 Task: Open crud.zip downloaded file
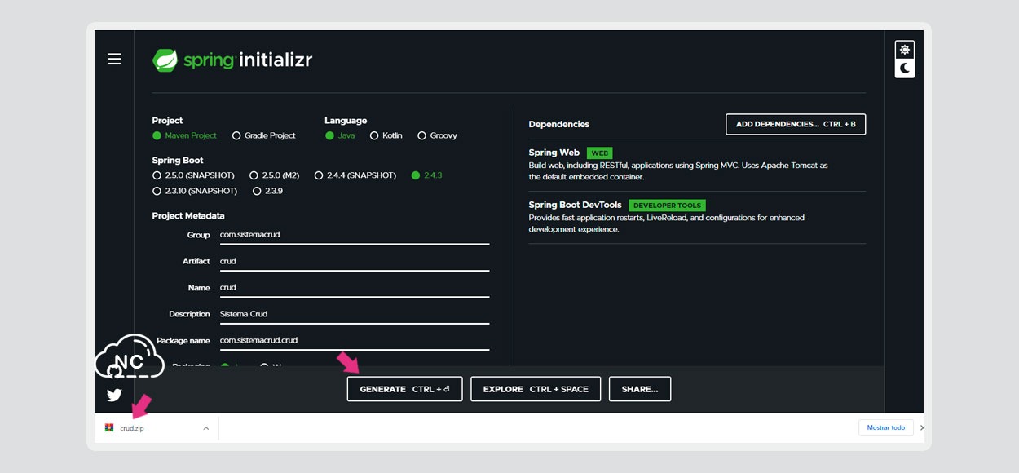(131, 428)
